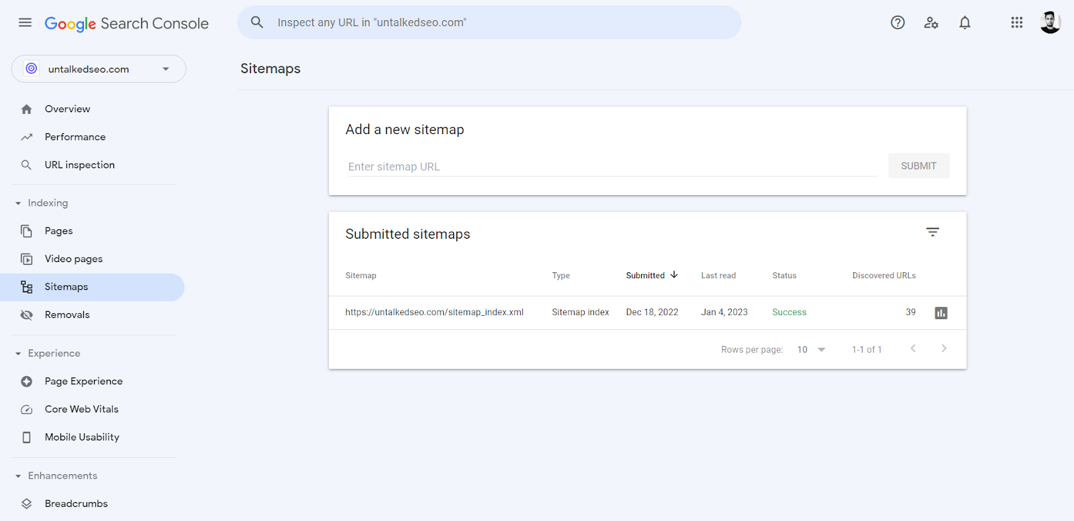Click the URL inspection magnifier icon
Viewport: 1074px width, 521px height.
pyautogui.click(x=27, y=165)
